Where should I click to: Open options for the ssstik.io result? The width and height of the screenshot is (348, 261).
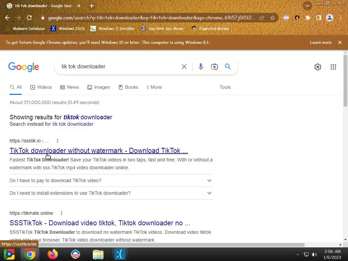(x=57, y=141)
